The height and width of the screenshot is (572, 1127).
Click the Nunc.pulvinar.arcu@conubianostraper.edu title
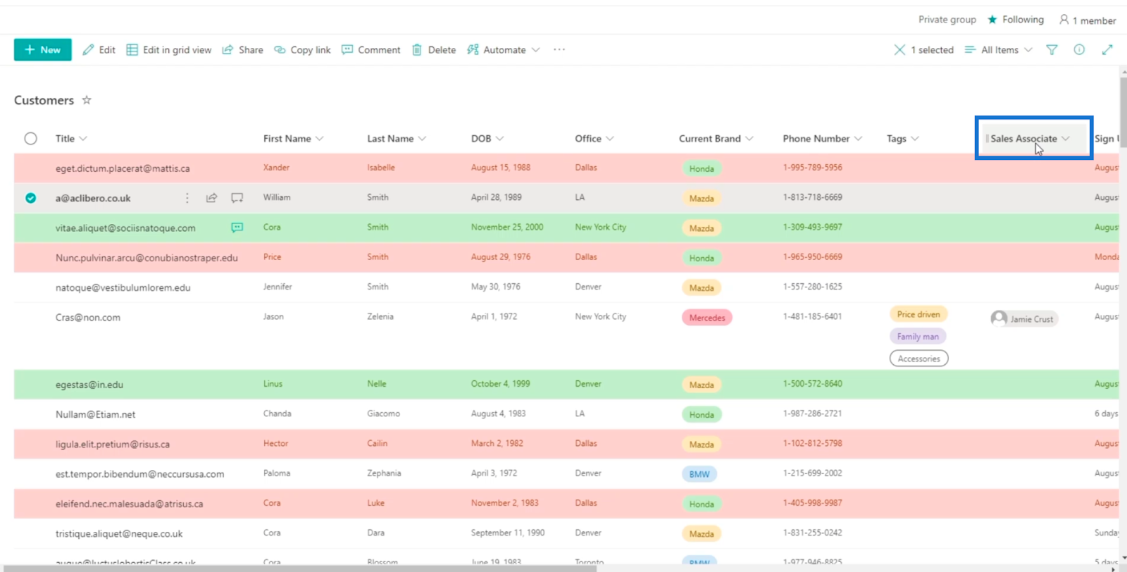(147, 258)
